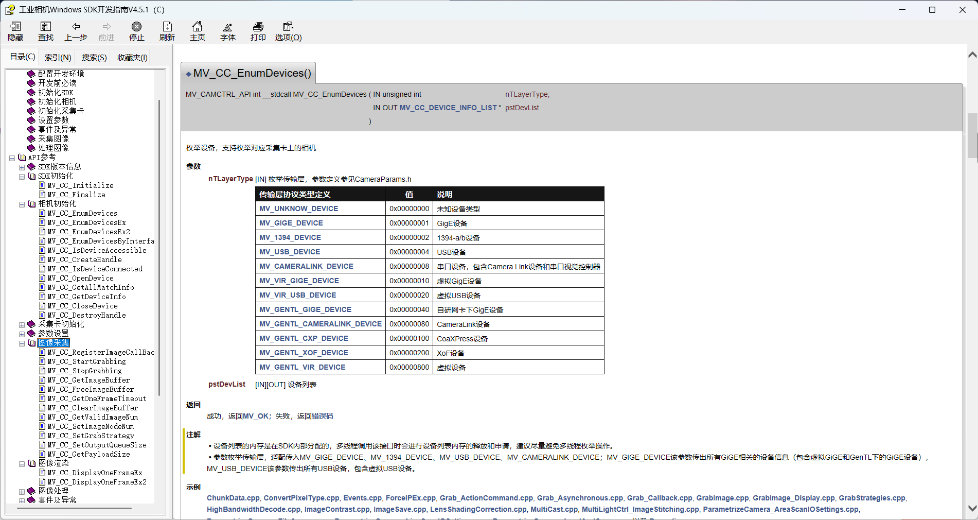Select MV_CC_SetGrabStrategy in the tree

[91, 436]
